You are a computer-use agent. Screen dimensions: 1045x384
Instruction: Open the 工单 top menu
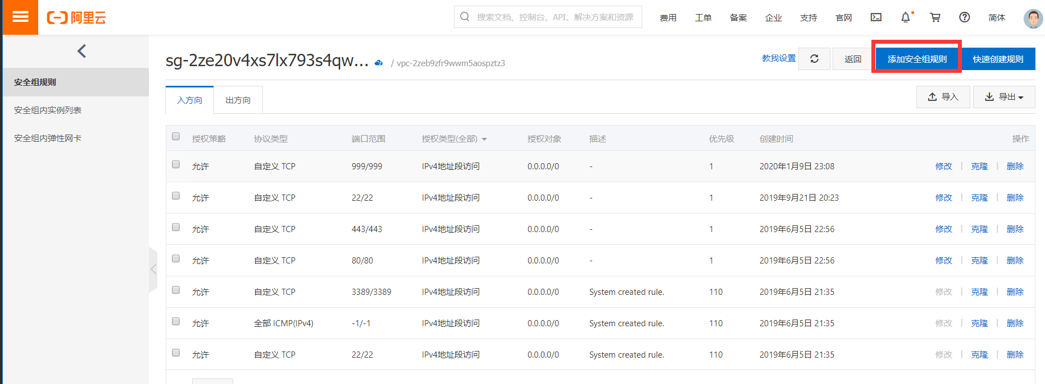[703, 18]
